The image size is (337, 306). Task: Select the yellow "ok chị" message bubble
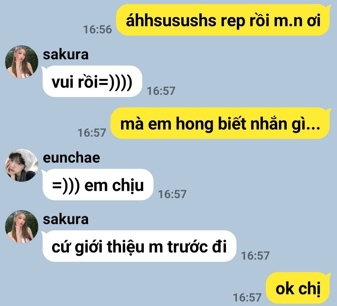coord(298,288)
